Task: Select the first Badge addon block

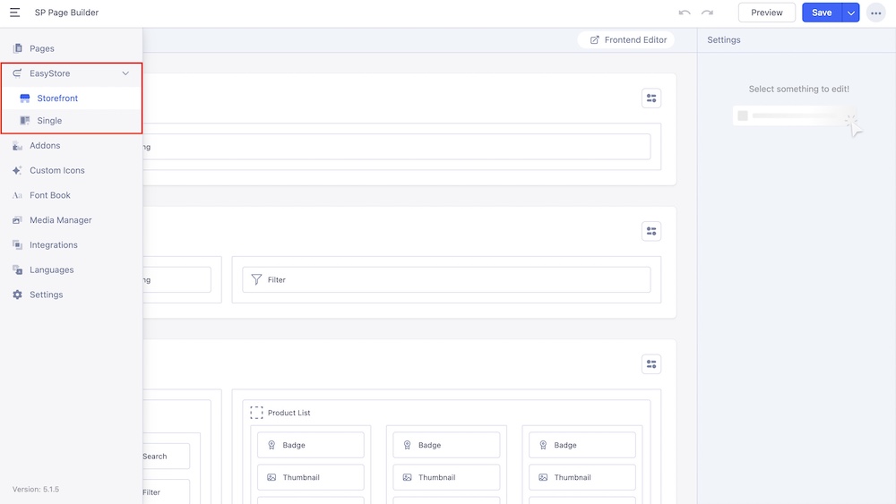Action: 310,445
